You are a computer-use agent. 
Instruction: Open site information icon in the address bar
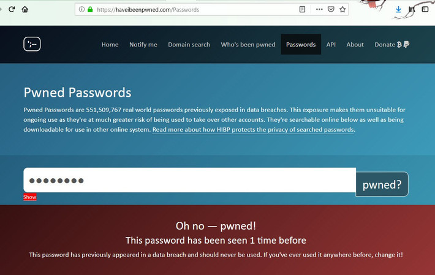[81, 9]
